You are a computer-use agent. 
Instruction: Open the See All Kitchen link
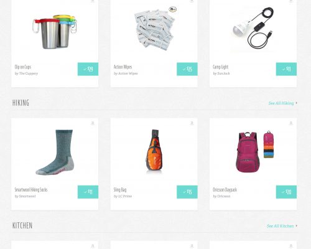(280, 226)
